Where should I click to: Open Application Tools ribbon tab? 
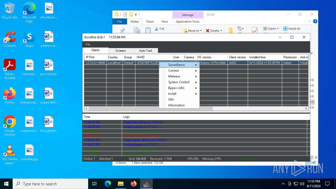(188, 22)
